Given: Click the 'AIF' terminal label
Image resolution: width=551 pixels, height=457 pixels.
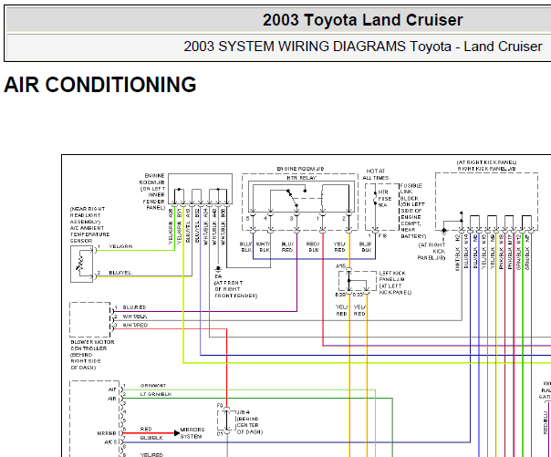Looking at the screenshot, I should click(x=112, y=389).
